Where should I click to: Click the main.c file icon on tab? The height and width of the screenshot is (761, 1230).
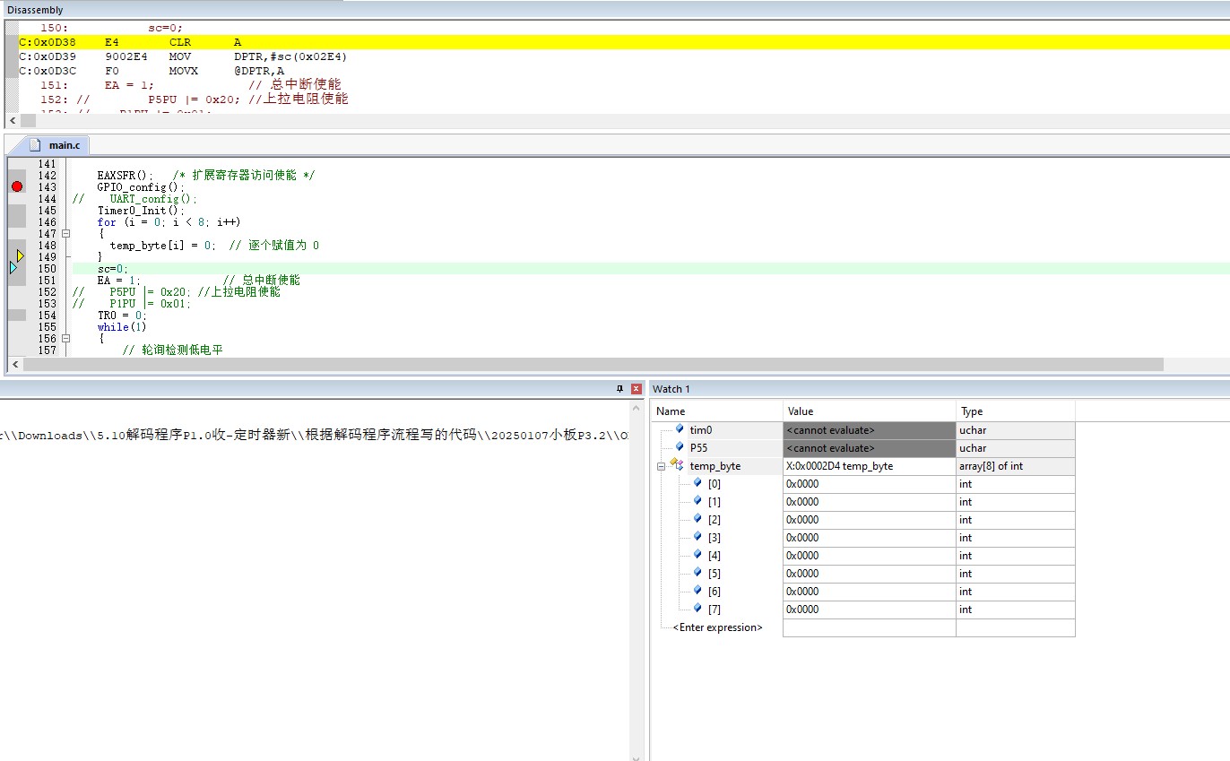[x=36, y=145]
